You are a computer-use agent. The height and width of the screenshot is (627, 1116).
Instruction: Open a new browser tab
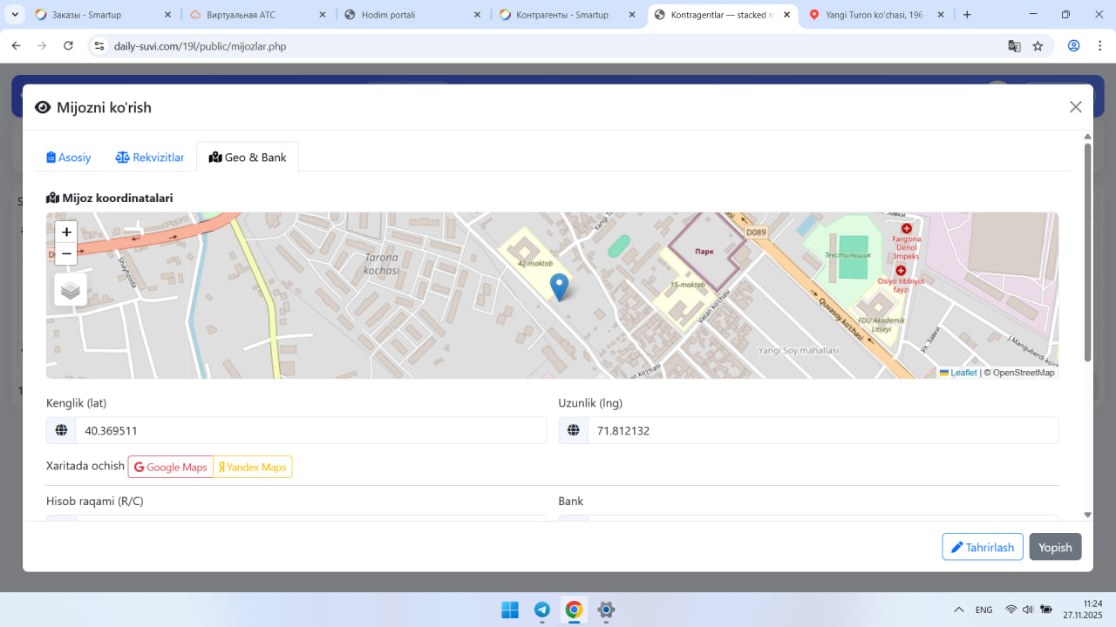[x=967, y=15]
